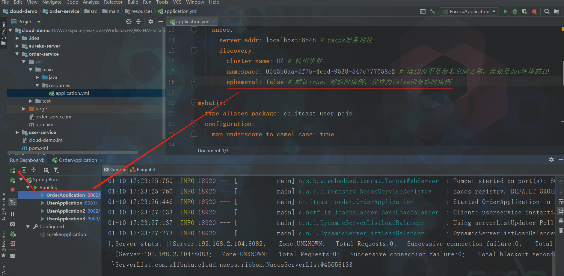Image resolution: width=564 pixels, height=276 pixels.
Task: Open the :8083/ link for UserApplication3
Action: coord(93,219)
